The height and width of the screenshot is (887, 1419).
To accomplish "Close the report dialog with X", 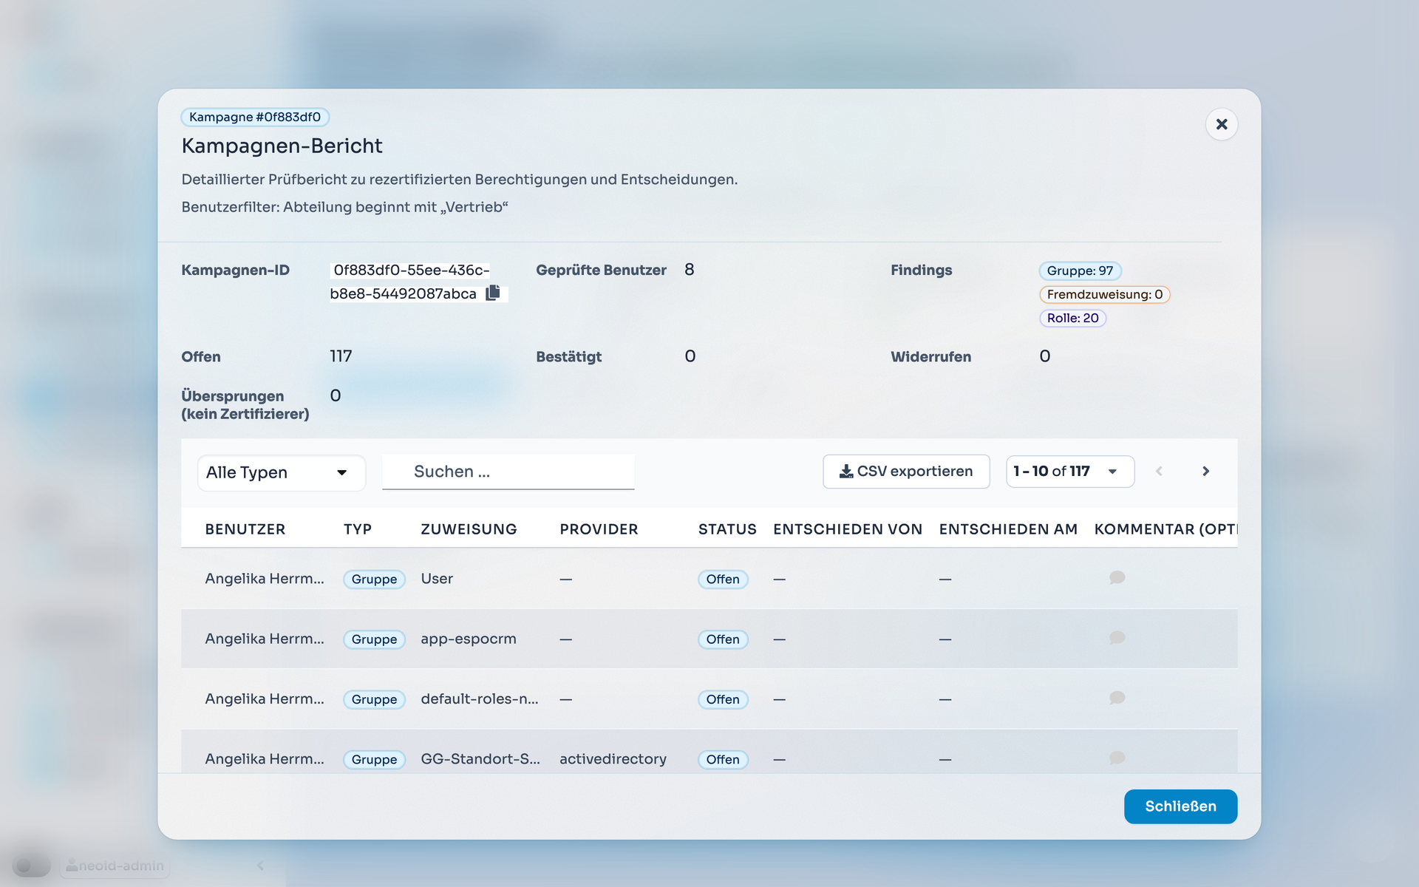I will tap(1222, 124).
